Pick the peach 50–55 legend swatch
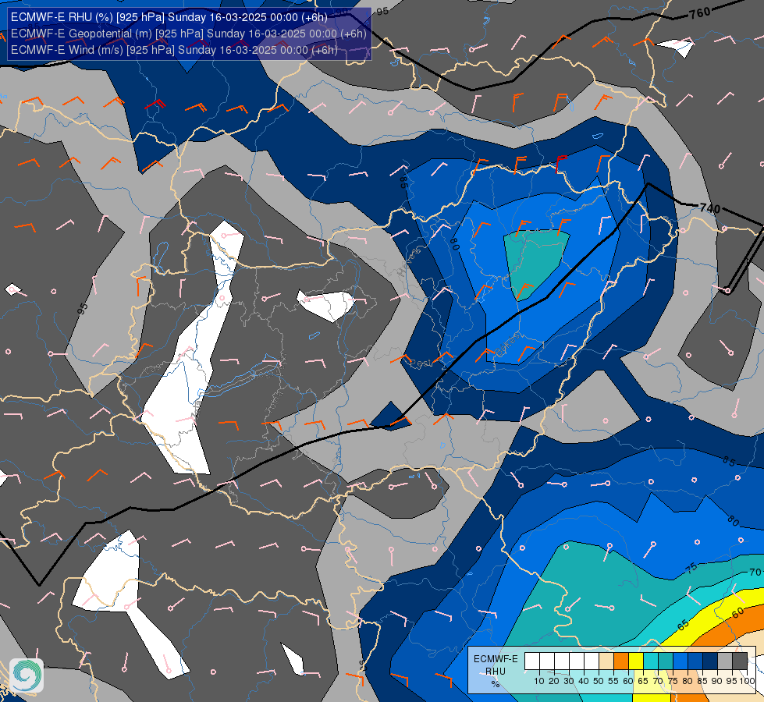Viewport: 764px width, 702px height. [606, 661]
